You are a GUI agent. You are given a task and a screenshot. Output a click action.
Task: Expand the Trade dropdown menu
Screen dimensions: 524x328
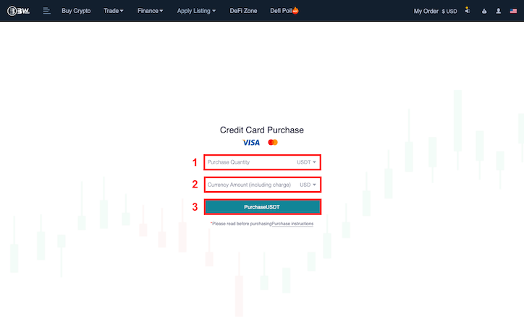(114, 11)
